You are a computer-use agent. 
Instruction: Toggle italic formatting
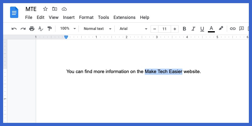point(193,29)
